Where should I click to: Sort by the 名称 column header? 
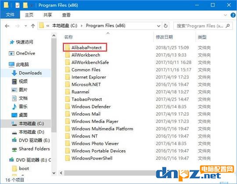(x=68, y=37)
